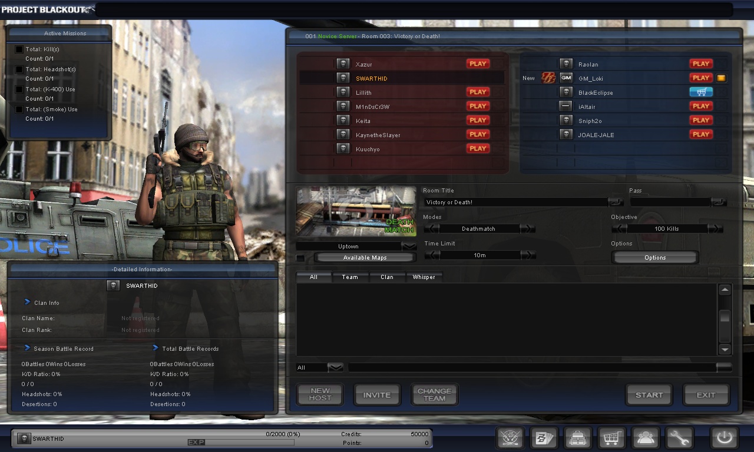Open the mission cards icon
The width and height of the screenshot is (754, 452).
click(544, 438)
